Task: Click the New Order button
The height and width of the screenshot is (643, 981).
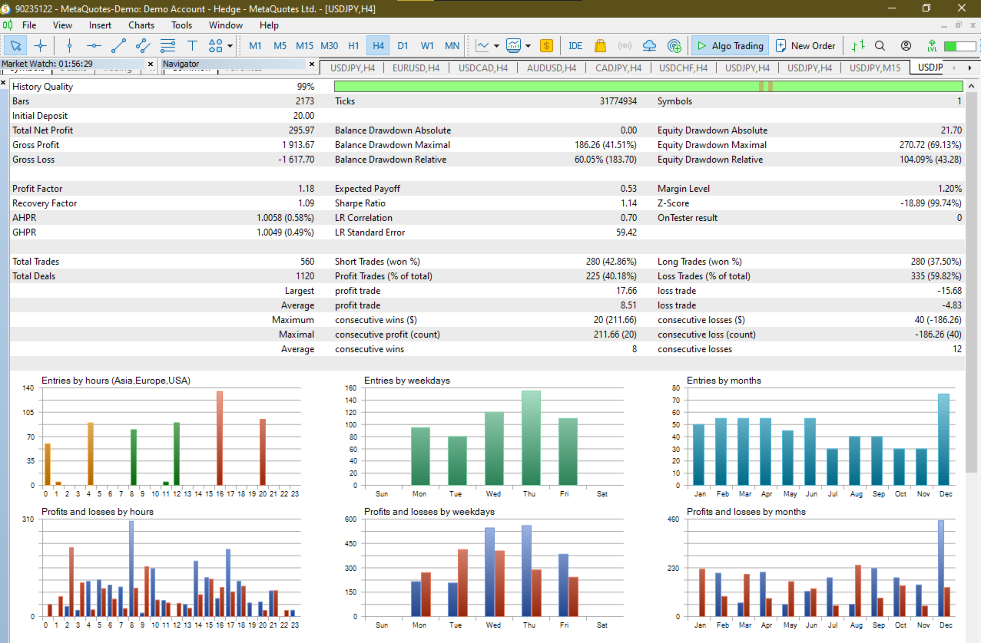Action: 806,45
